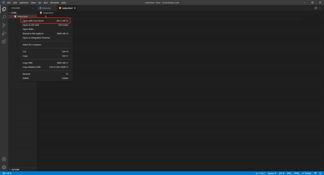The width and height of the screenshot is (324, 175).
Task: Click UTF-8 encoding in status bar
Action: point(281,173)
